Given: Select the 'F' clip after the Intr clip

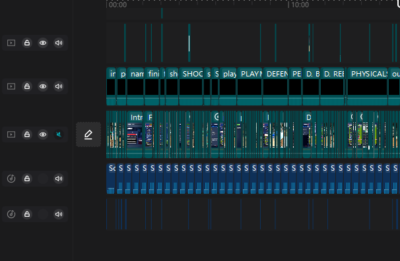Looking at the screenshot, I should tap(149, 134).
